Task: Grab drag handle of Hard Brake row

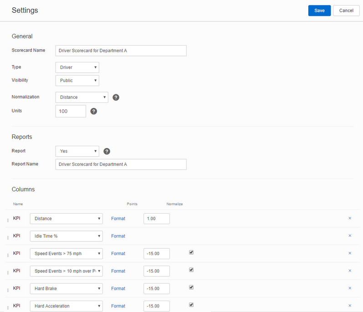Action: point(8,290)
